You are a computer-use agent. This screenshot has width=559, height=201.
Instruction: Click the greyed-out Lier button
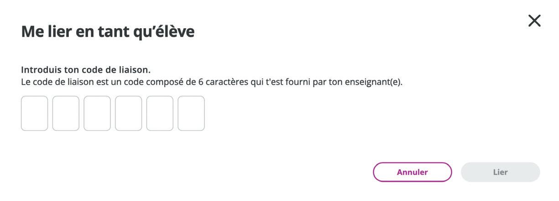(501, 172)
